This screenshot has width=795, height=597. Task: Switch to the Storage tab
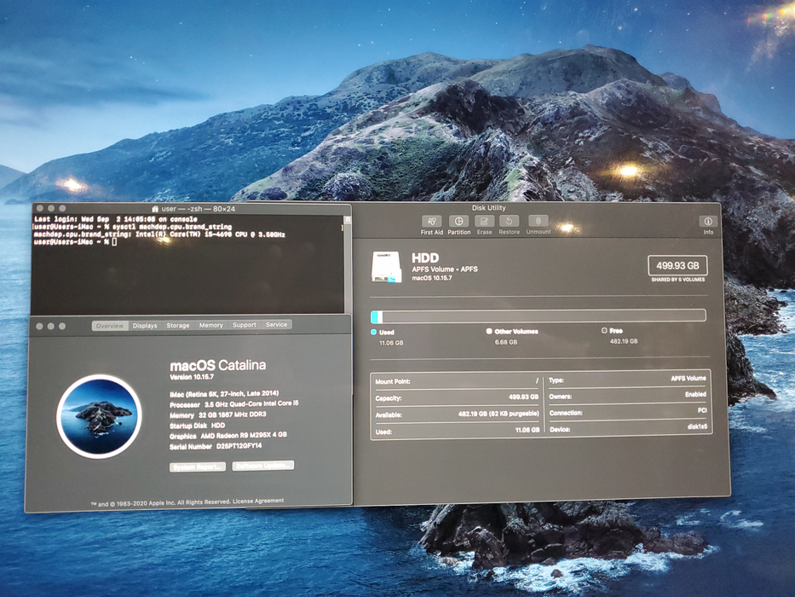coord(178,326)
